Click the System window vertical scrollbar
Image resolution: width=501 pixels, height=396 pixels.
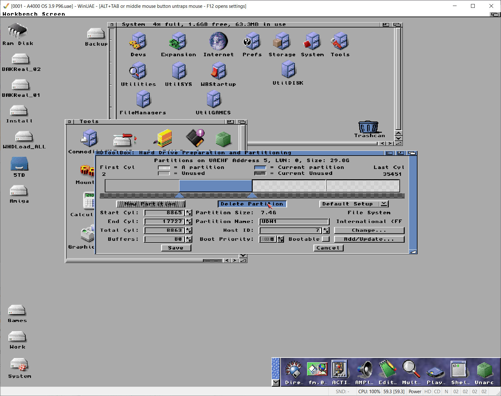[398, 78]
